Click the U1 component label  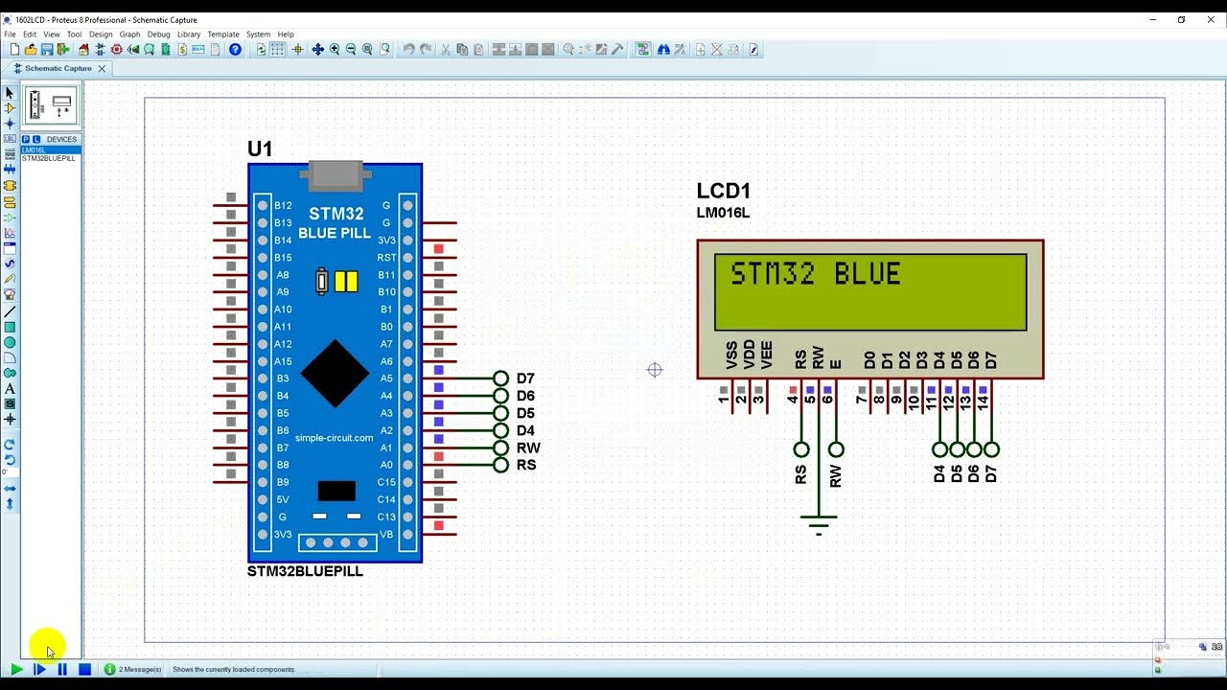coord(260,149)
